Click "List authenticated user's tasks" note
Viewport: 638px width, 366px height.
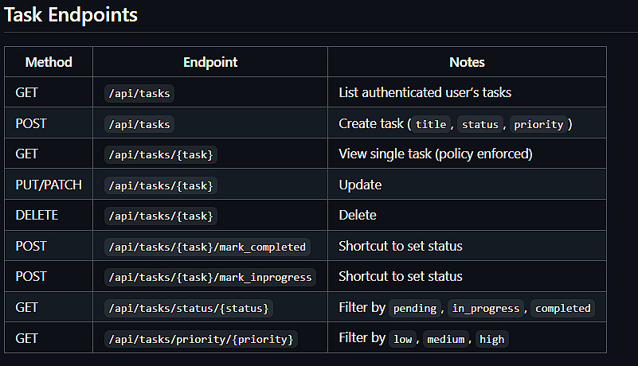pos(425,93)
